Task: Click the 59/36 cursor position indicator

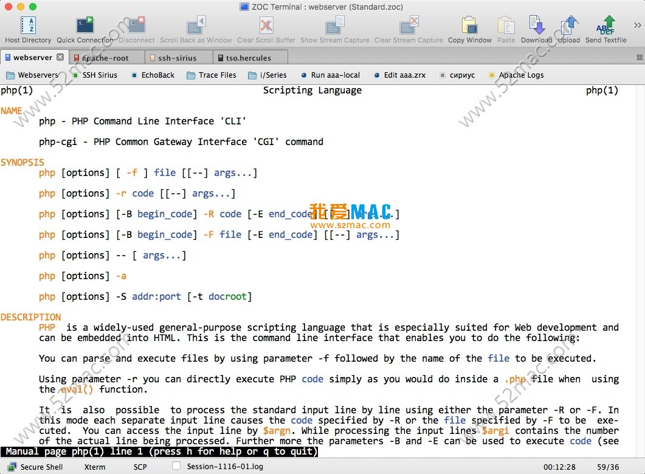Action: [608, 467]
